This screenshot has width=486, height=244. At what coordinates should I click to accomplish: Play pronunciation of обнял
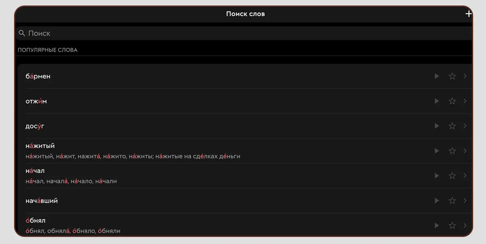437,225
